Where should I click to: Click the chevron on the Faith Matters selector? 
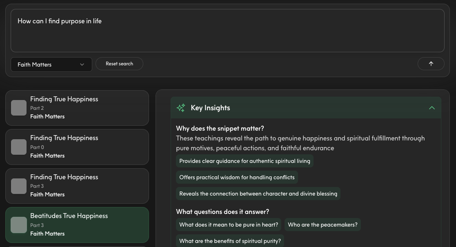(82, 65)
